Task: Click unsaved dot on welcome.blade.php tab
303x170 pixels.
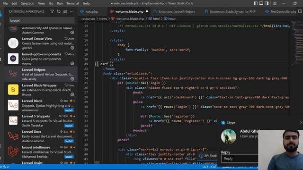Action: 147,11
